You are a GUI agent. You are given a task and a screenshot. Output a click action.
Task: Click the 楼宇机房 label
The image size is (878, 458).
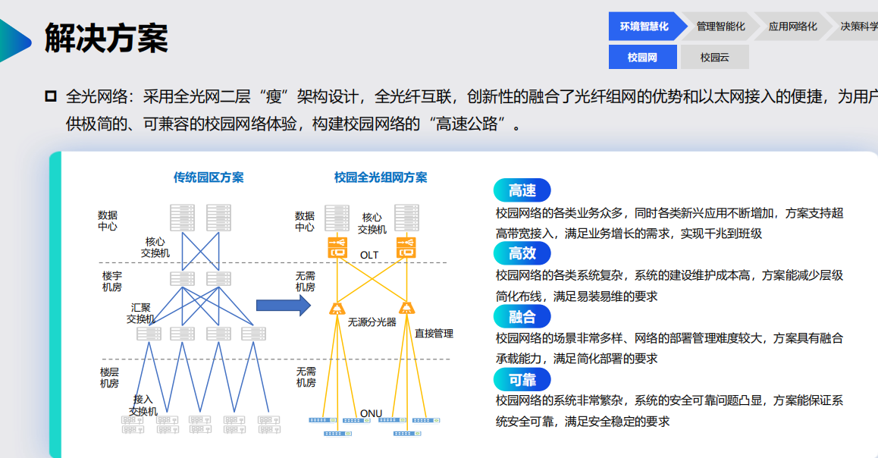point(112,281)
